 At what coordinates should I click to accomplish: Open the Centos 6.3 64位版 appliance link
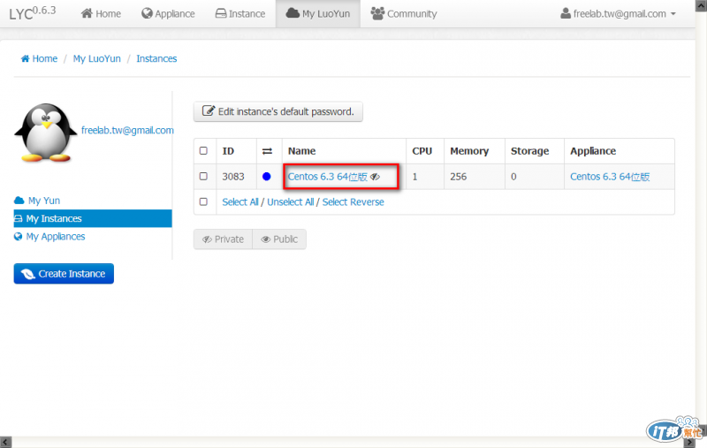(610, 177)
